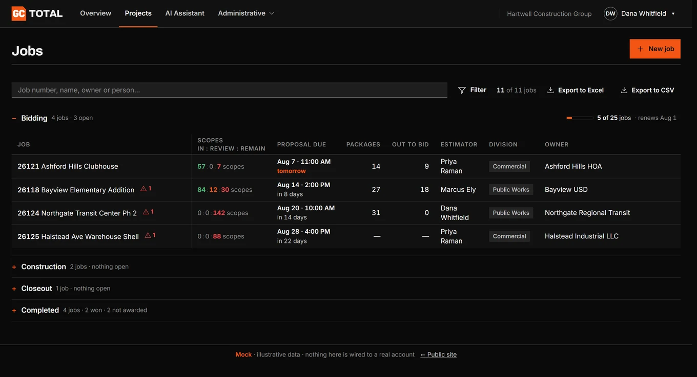Sort by Estimator column header
This screenshot has width=697, height=377.
coord(459,144)
